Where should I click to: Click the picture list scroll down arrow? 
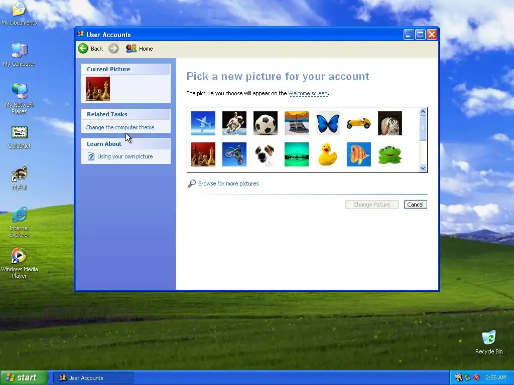click(x=423, y=168)
